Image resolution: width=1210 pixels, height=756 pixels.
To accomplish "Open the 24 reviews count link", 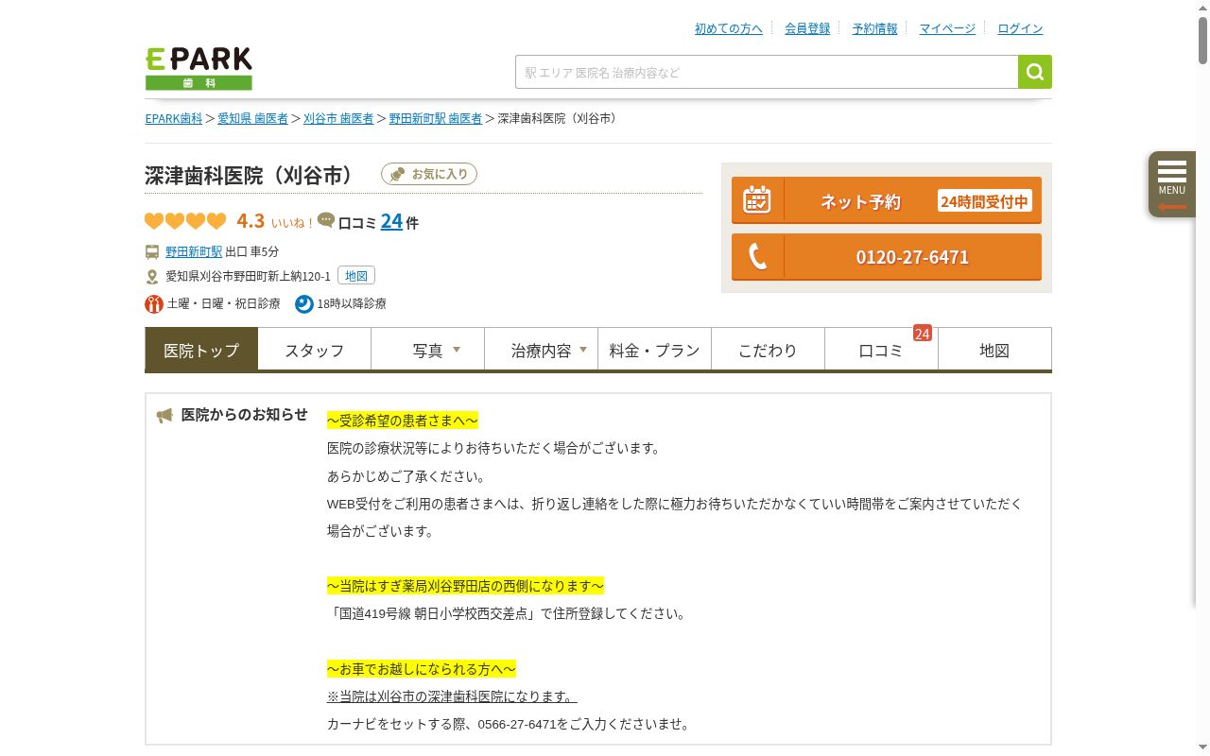I will [x=391, y=220].
